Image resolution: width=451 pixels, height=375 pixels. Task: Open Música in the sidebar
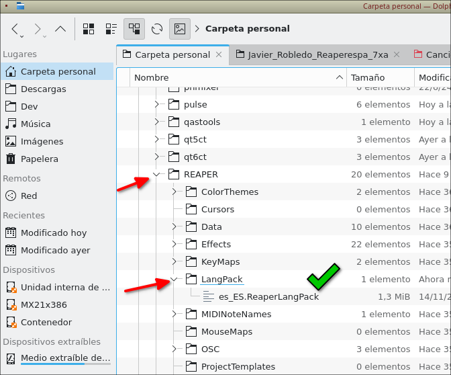point(58,124)
